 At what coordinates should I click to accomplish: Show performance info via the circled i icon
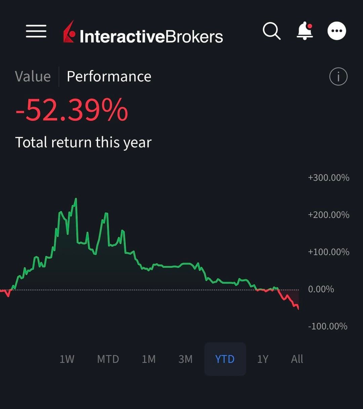[338, 76]
